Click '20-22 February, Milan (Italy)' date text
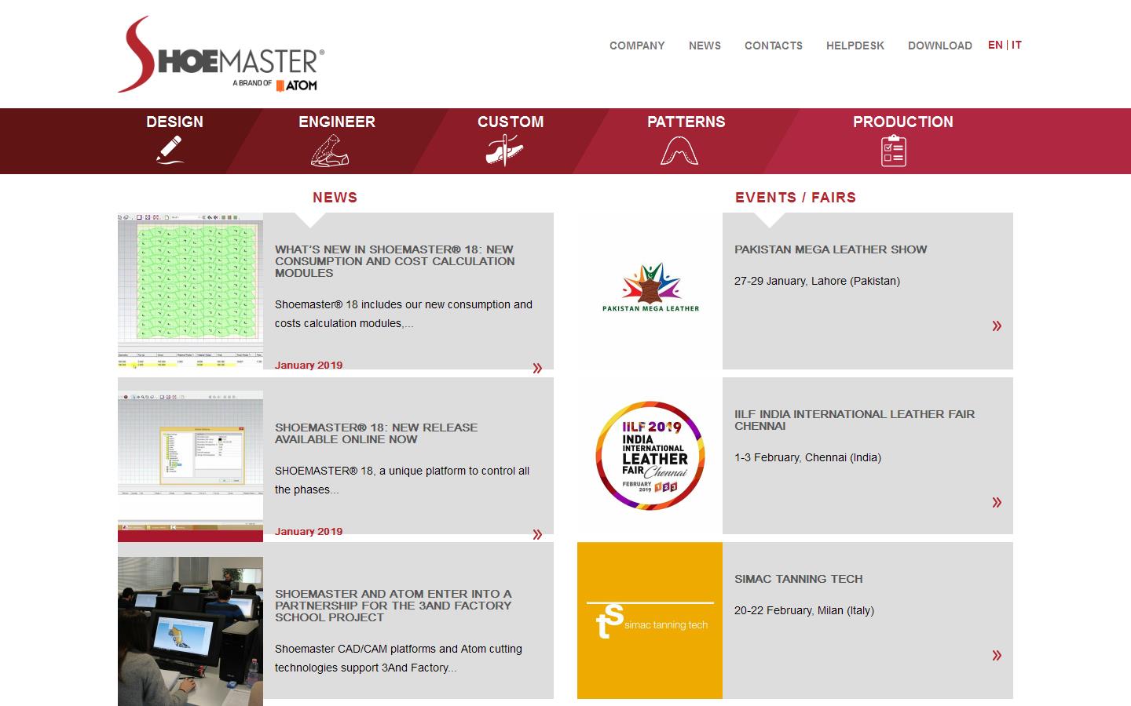This screenshot has width=1131, height=706. 804,610
